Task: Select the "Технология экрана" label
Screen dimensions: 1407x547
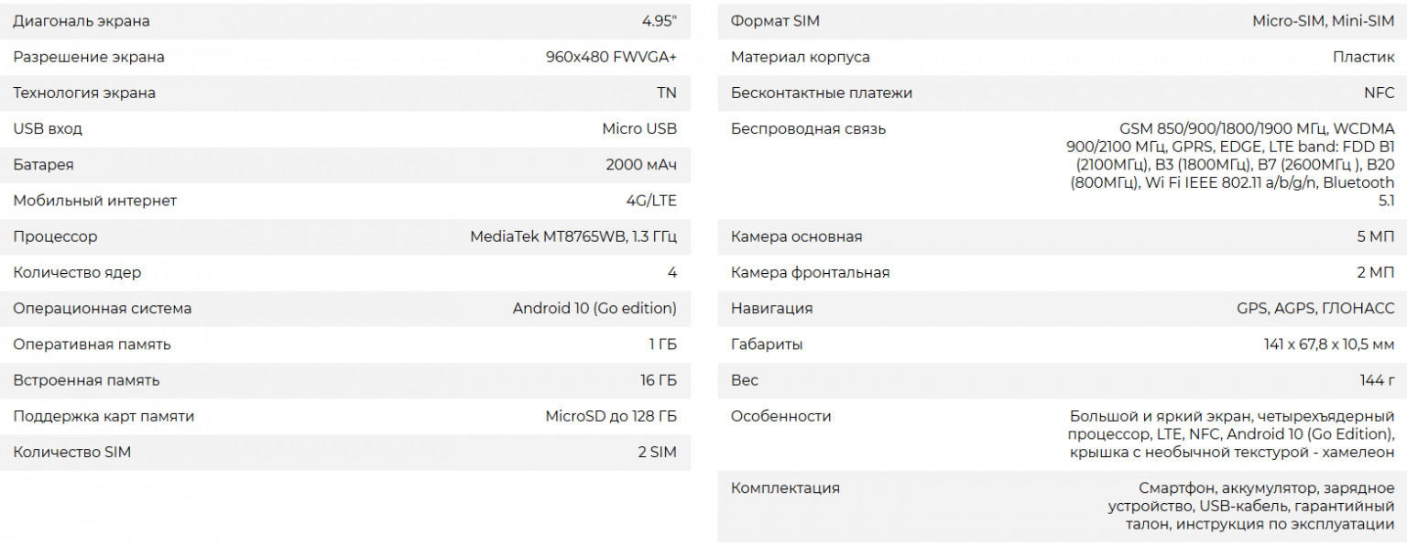Action: point(84,93)
